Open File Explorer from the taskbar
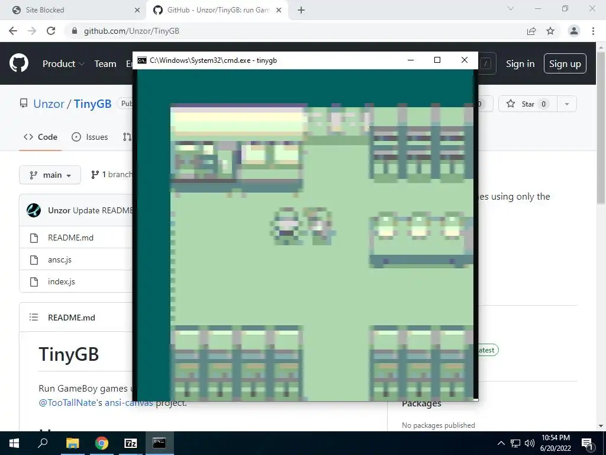The height and width of the screenshot is (455, 606). (72, 443)
